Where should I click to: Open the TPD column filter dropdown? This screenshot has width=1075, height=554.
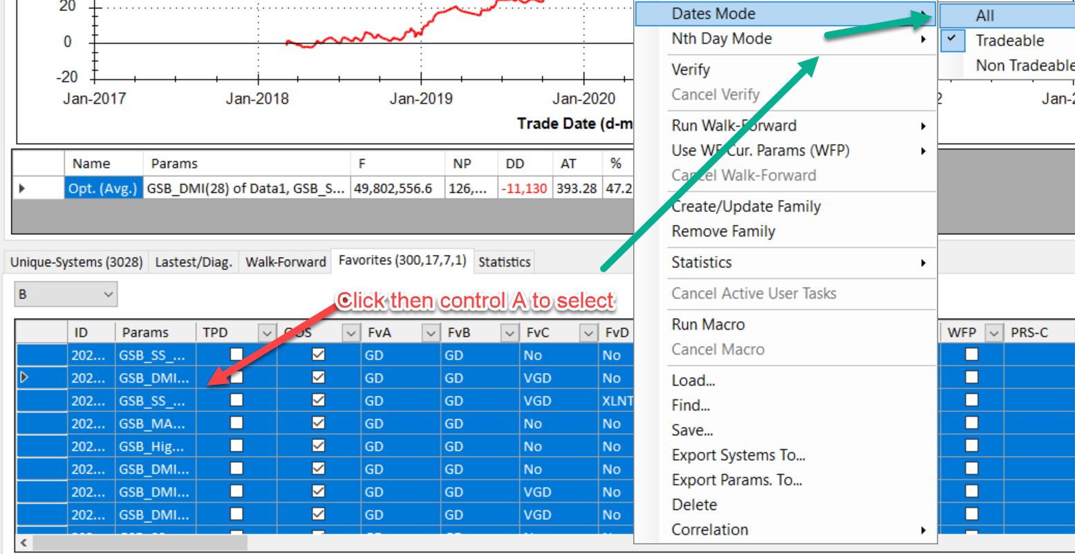click(267, 333)
